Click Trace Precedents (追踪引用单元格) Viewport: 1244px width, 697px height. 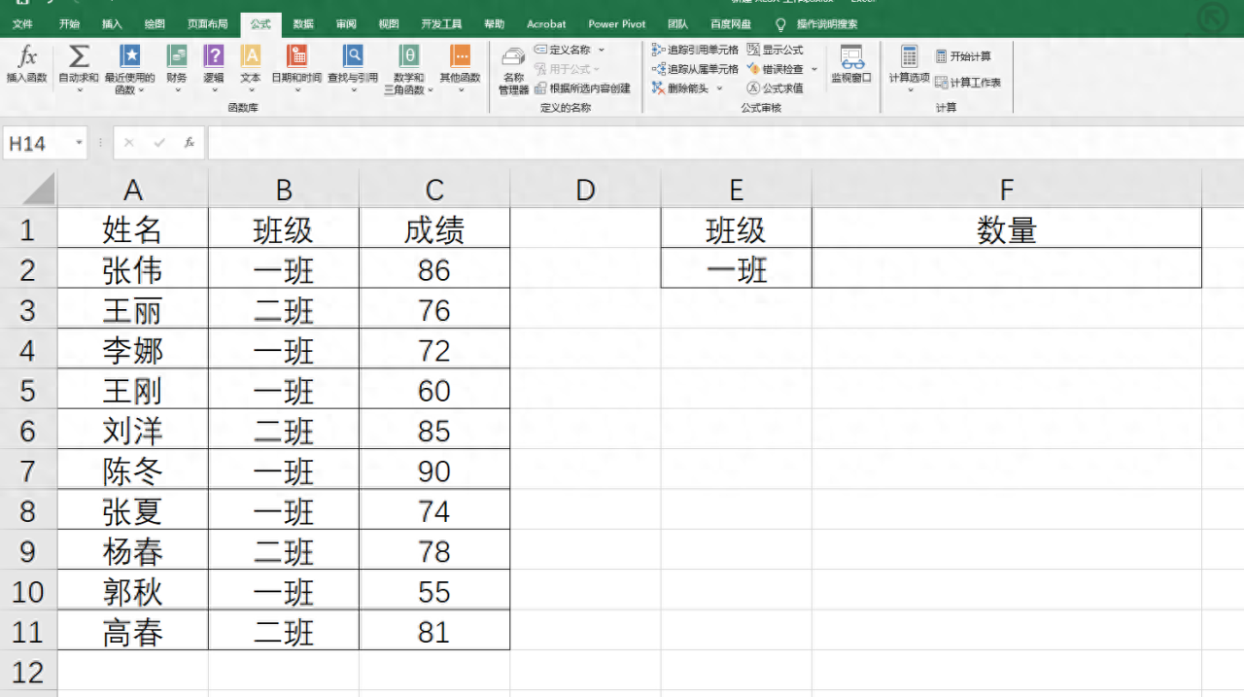695,50
